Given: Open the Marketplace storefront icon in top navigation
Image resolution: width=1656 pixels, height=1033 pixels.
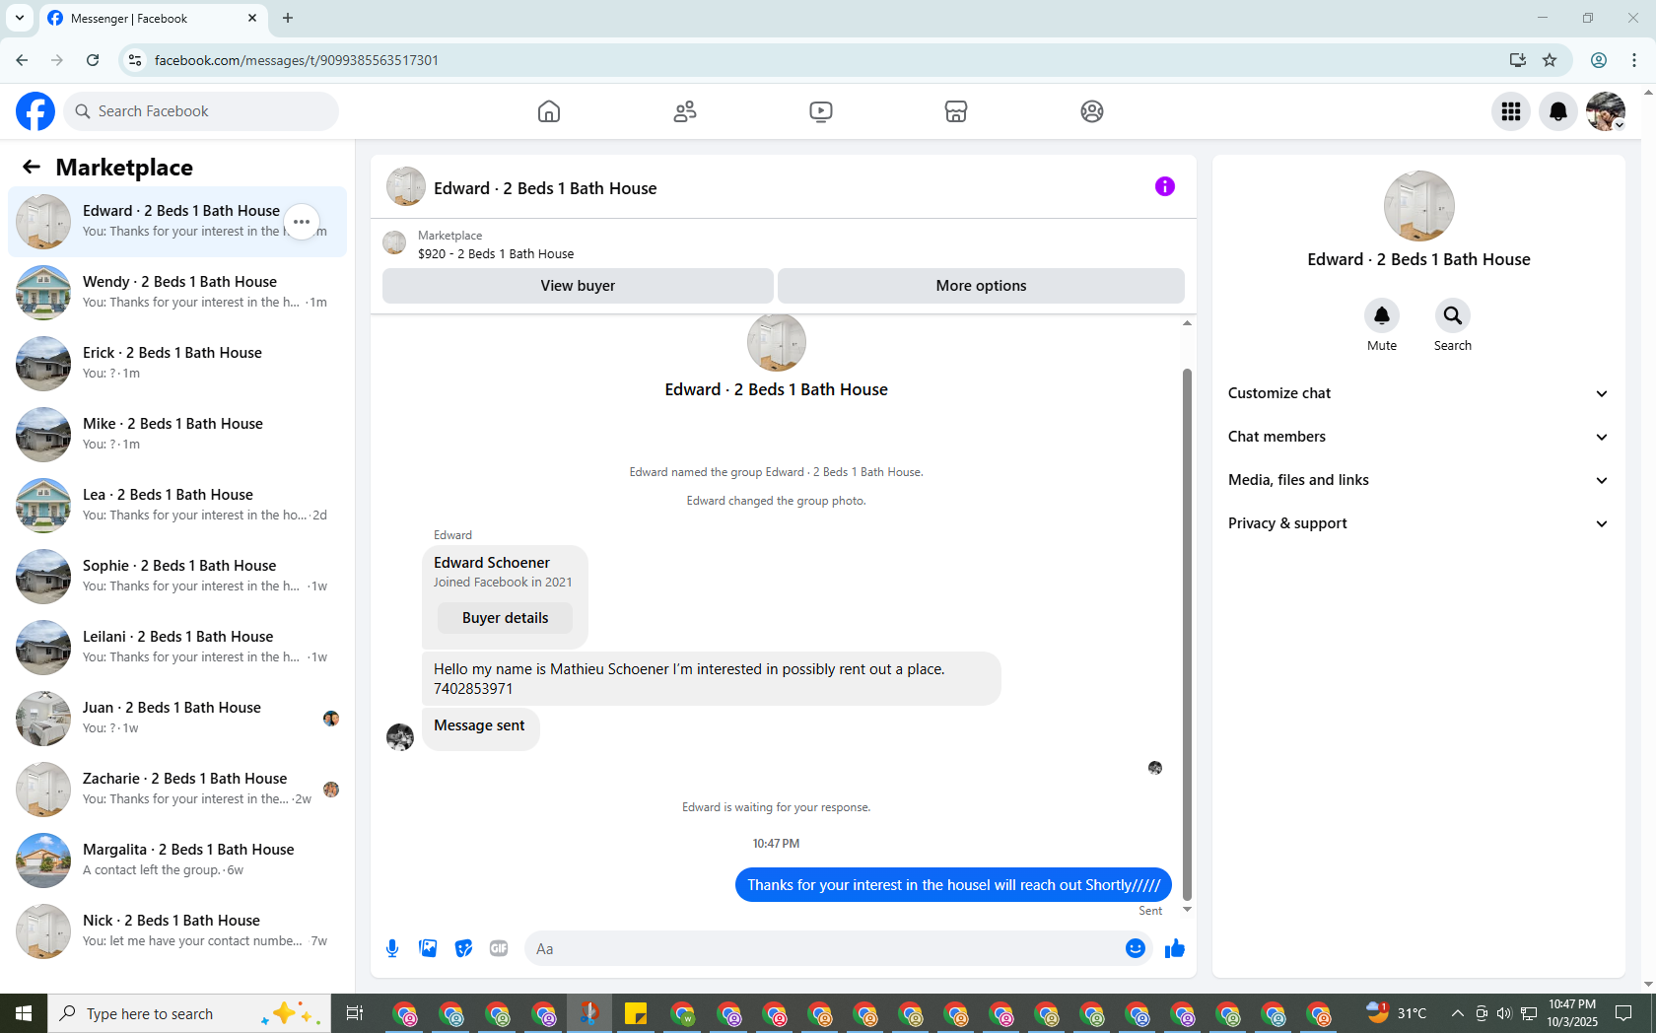Looking at the screenshot, I should [x=956, y=111].
